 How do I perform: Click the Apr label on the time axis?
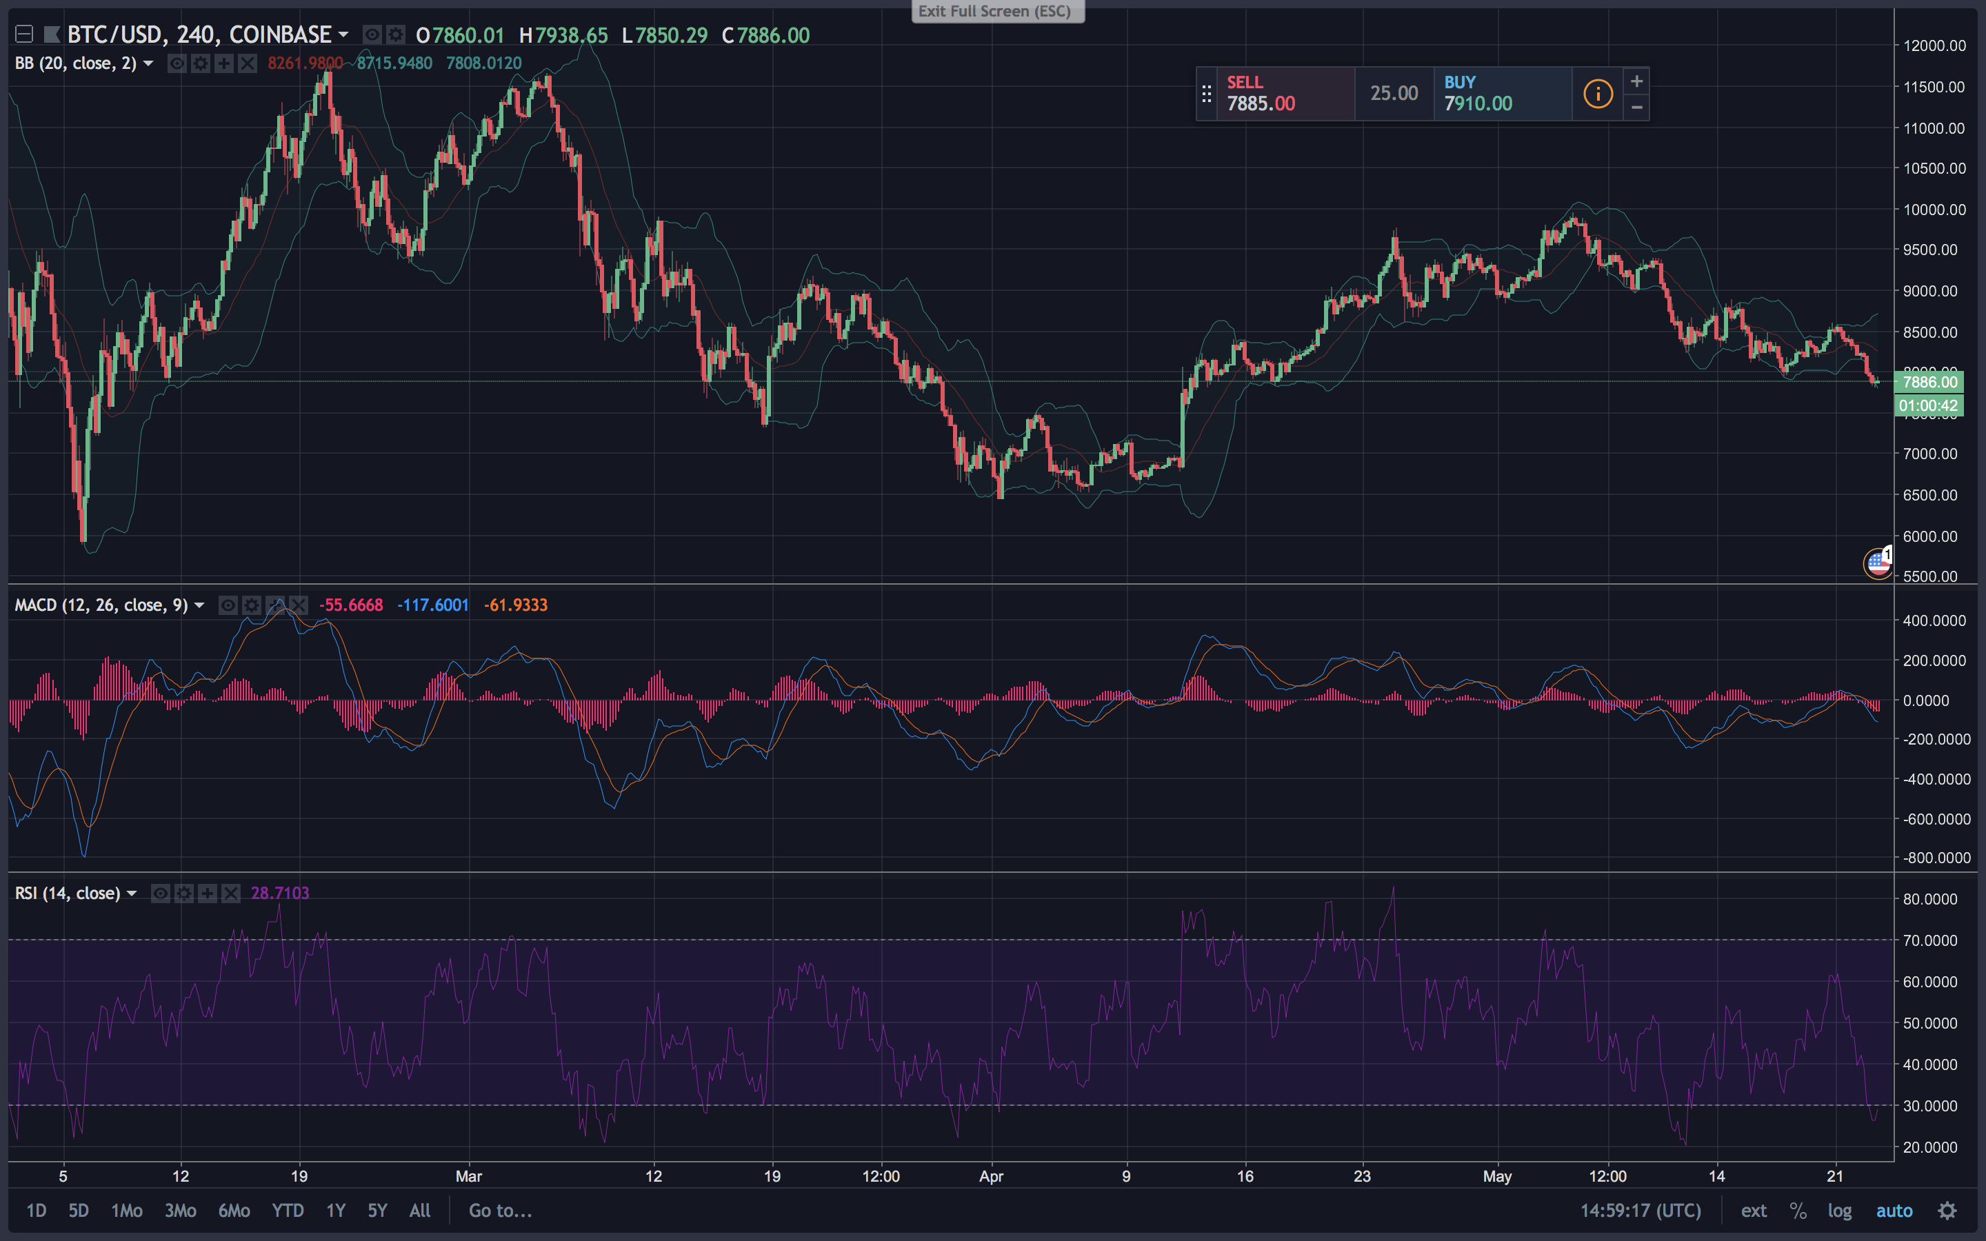(992, 1176)
